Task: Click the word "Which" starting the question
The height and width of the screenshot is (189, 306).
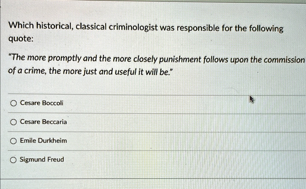Action: pyautogui.click(x=21, y=25)
